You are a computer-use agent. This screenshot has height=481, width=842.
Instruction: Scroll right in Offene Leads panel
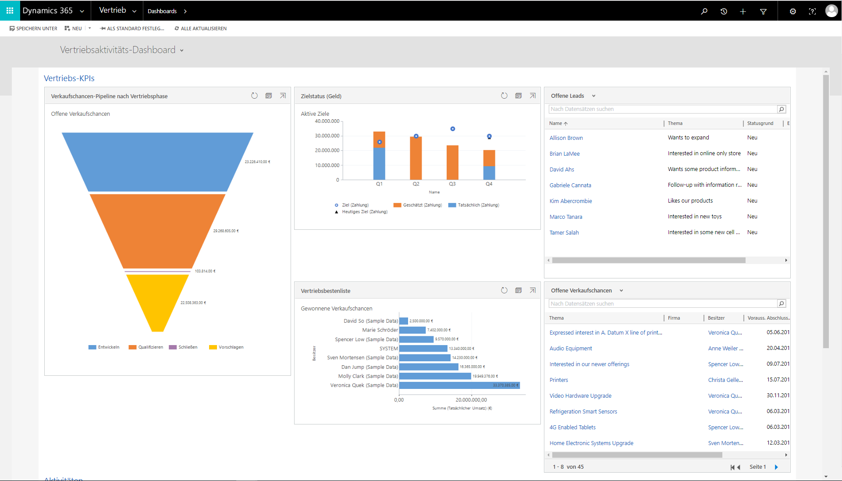click(785, 260)
